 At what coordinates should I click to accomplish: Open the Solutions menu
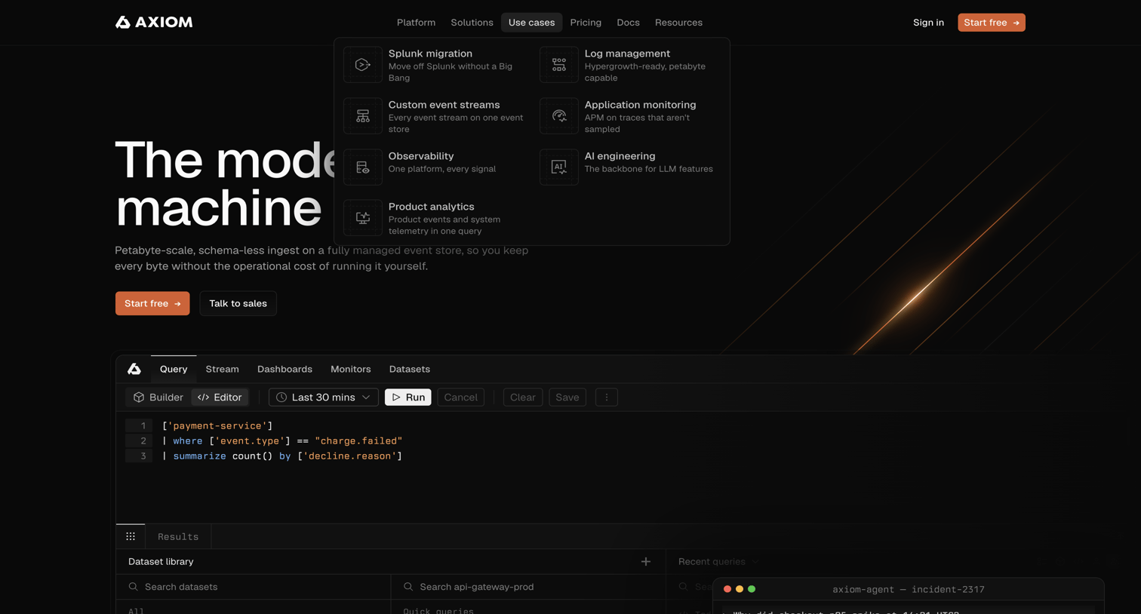click(x=472, y=23)
